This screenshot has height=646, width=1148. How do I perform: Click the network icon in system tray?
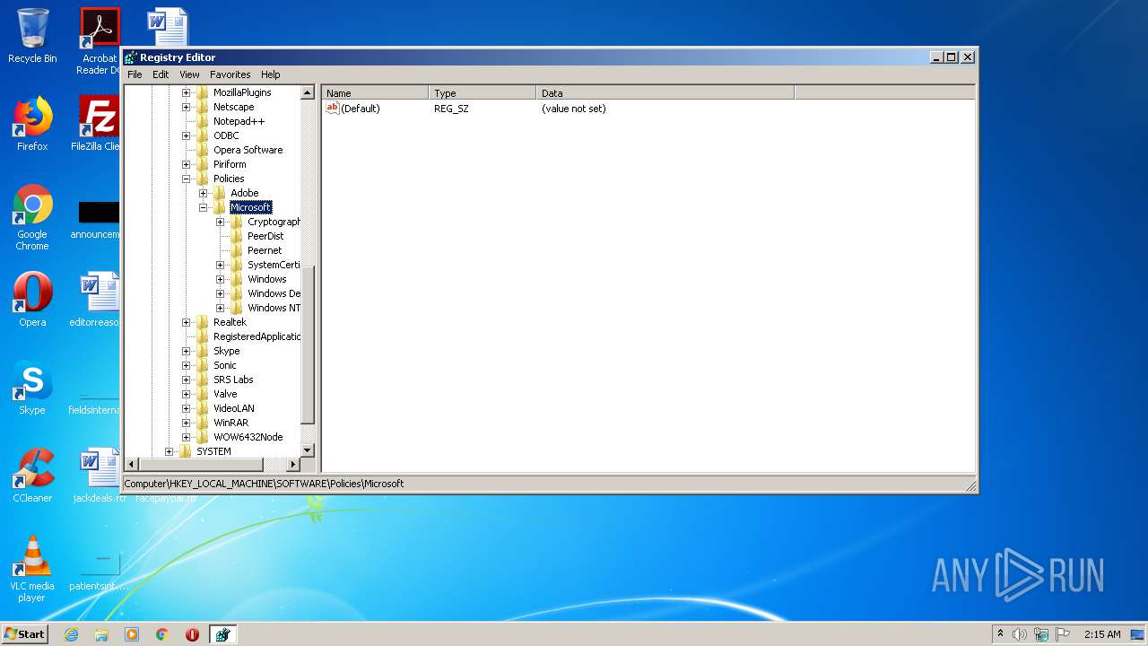[1041, 634]
